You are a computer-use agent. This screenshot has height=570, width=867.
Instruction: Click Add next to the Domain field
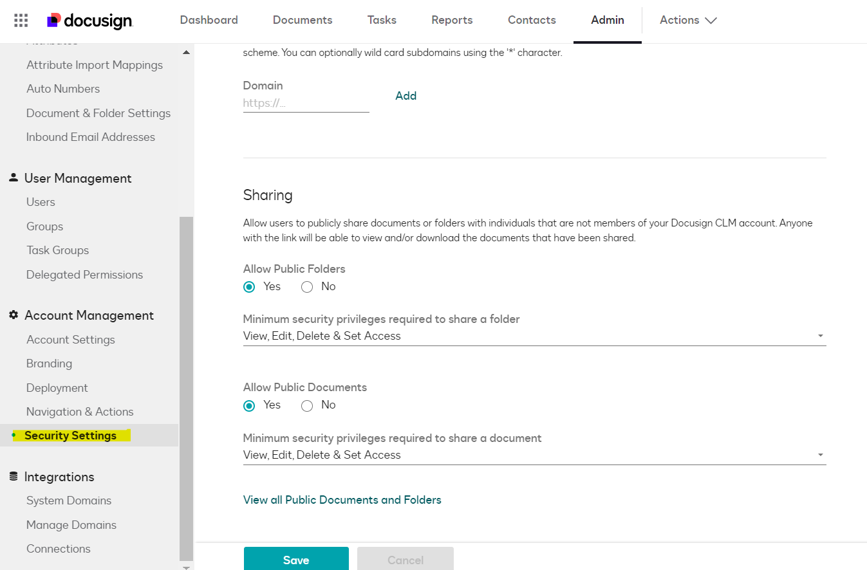click(406, 95)
